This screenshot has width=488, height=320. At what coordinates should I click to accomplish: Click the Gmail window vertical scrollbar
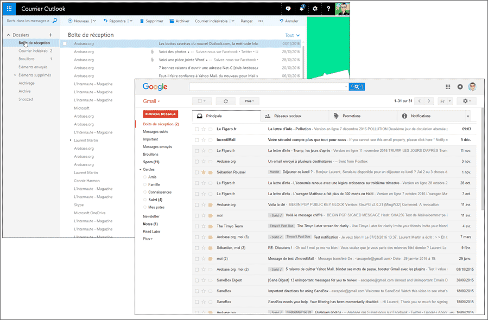[x=483, y=158]
